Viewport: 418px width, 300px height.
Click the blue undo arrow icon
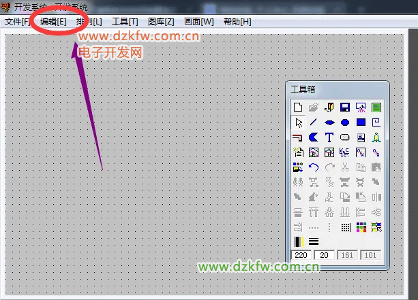pos(314,167)
